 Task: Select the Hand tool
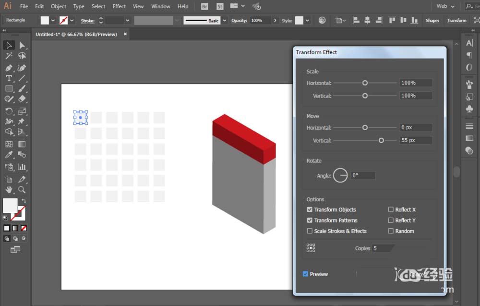[9, 189]
